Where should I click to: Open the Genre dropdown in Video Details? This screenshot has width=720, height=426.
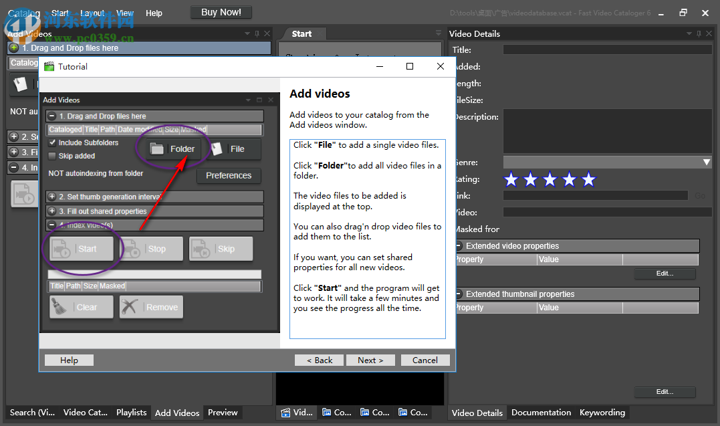tap(707, 162)
